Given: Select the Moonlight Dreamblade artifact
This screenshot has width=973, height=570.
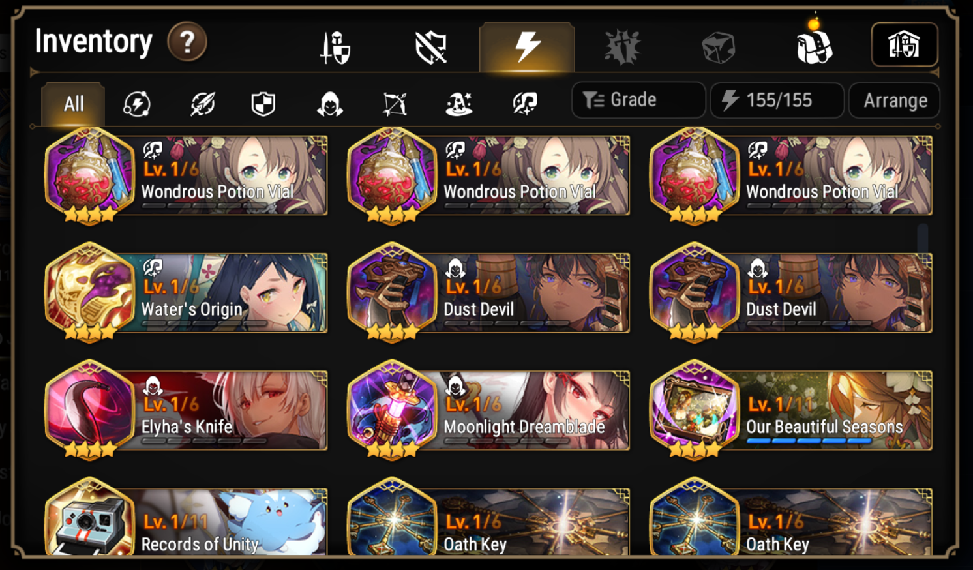Looking at the screenshot, I should coord(488,410).
